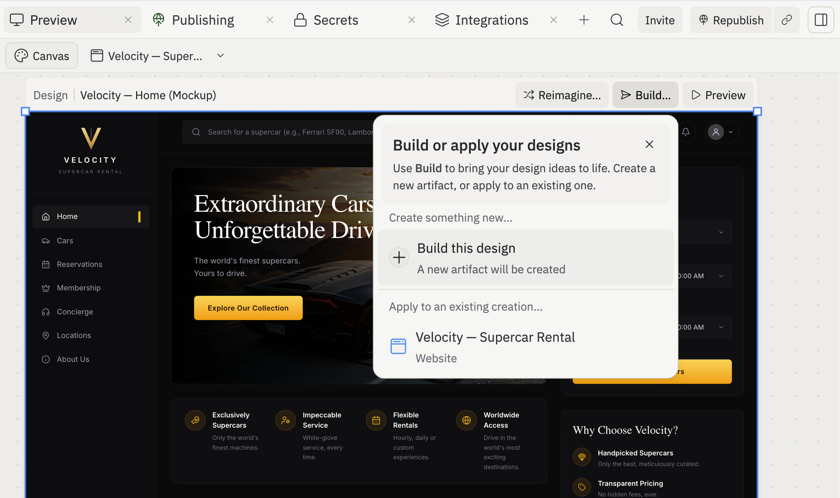Open Reservations in mockup sidebar
This screenshot has width=840, height=498.
[x=91, y=264]
